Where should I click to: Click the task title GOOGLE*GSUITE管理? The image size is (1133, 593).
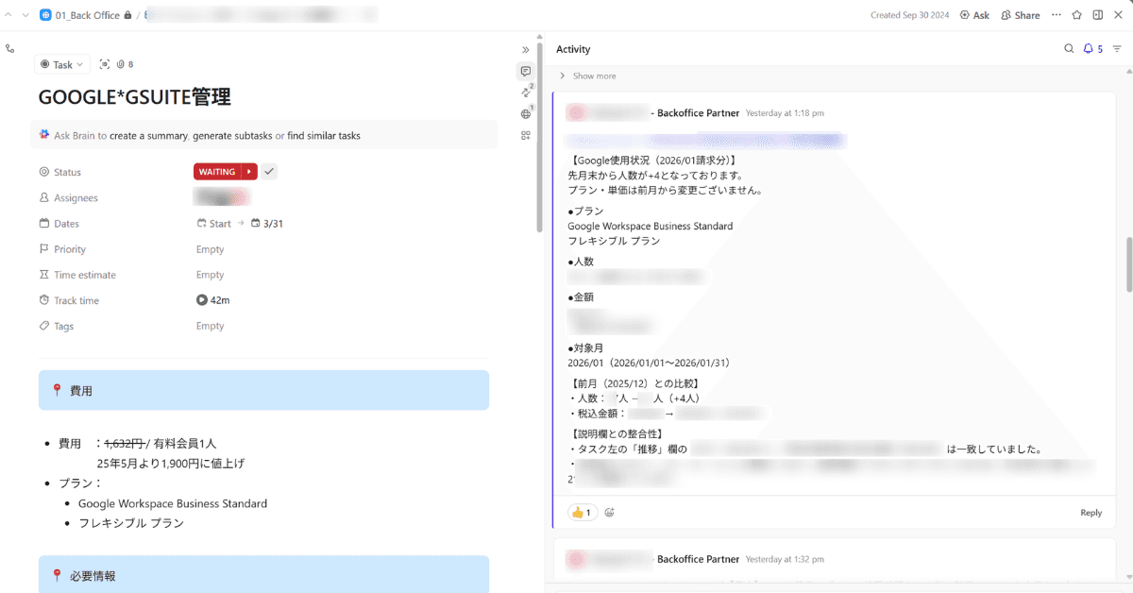coord(135,97)
